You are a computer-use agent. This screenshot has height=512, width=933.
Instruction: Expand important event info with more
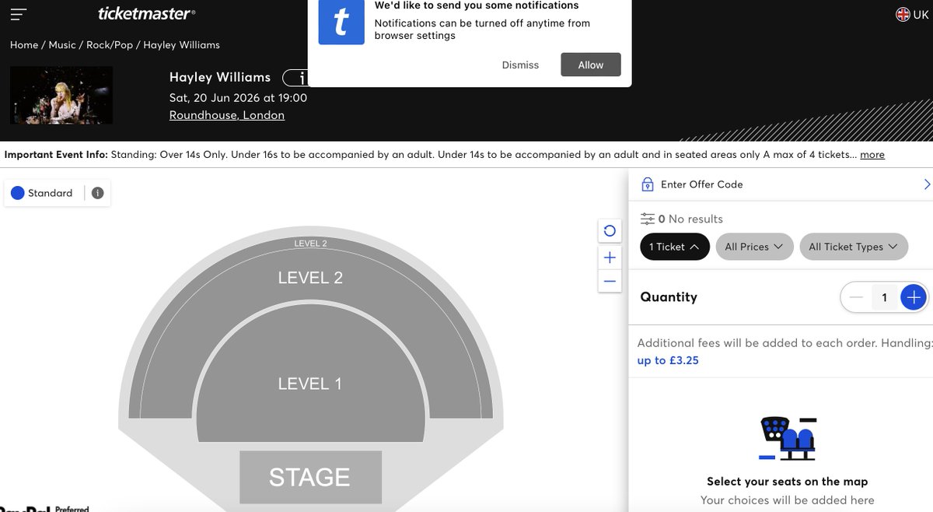(872, 155)
